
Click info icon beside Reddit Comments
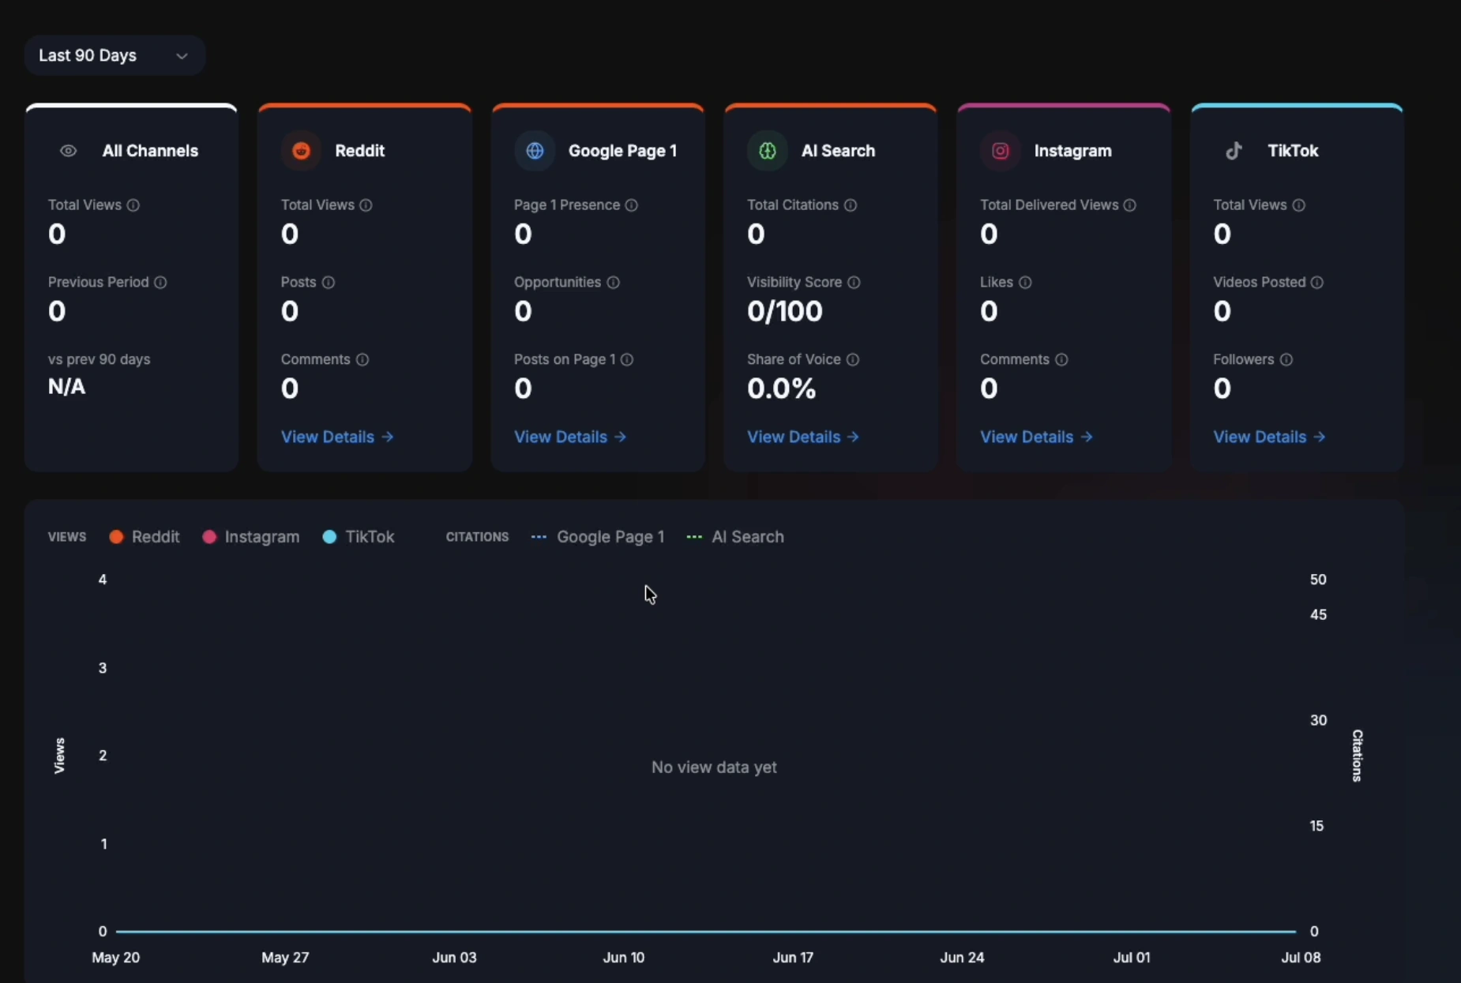[x=362, y=360]
